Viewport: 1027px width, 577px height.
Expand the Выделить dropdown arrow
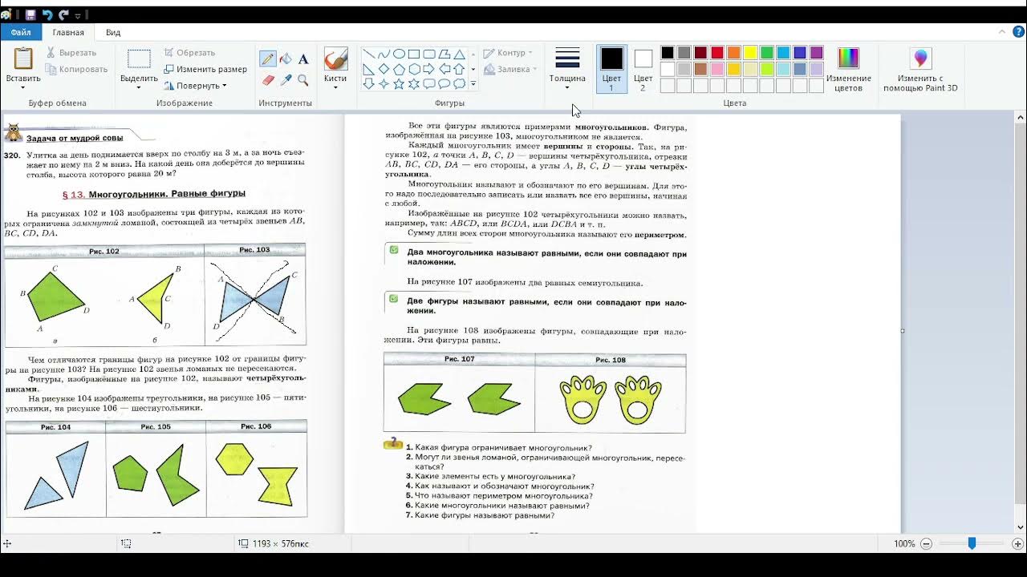pyautogui.click(x=139, y=87)
